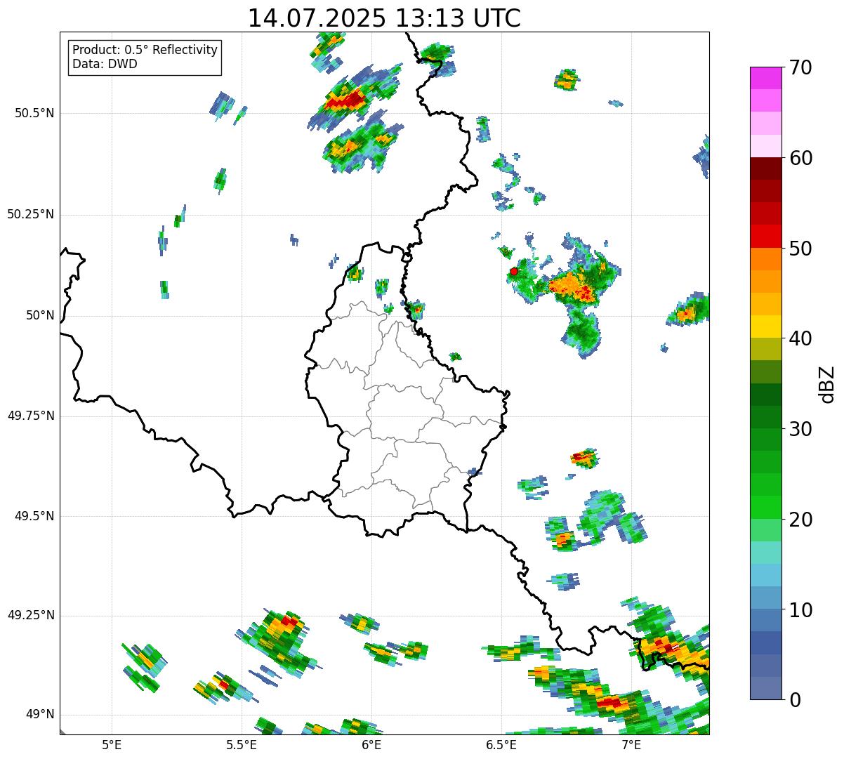
Task: Click the colorbar tick value 10
Action: point(800,609)
